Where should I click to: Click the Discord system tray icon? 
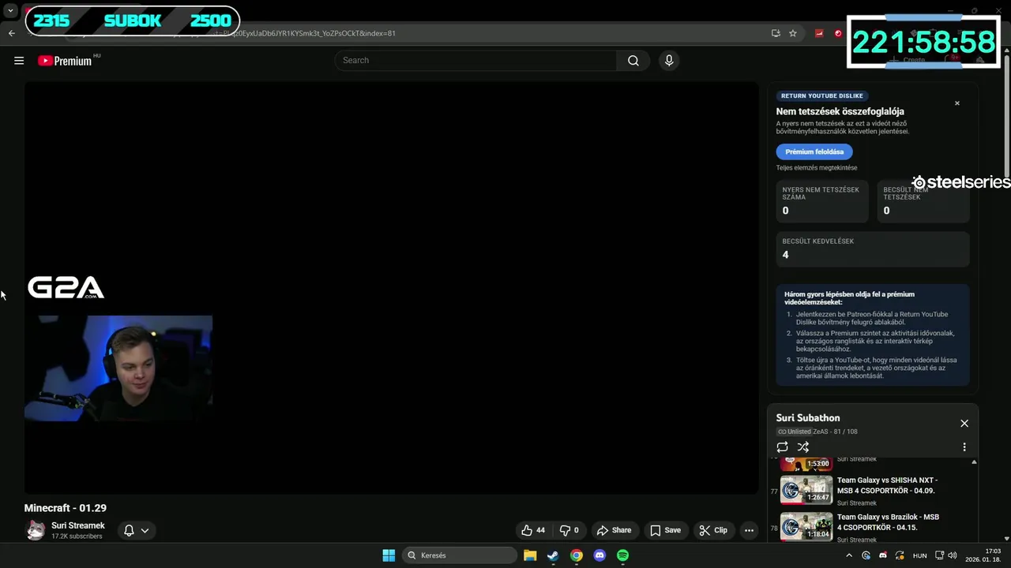coord(883,555)
